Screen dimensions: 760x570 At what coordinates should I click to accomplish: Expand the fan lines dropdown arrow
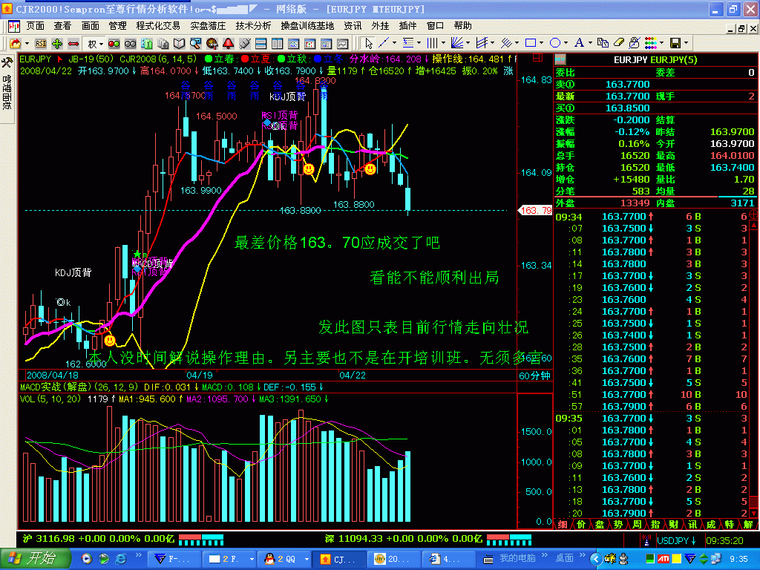pos(468,43)
